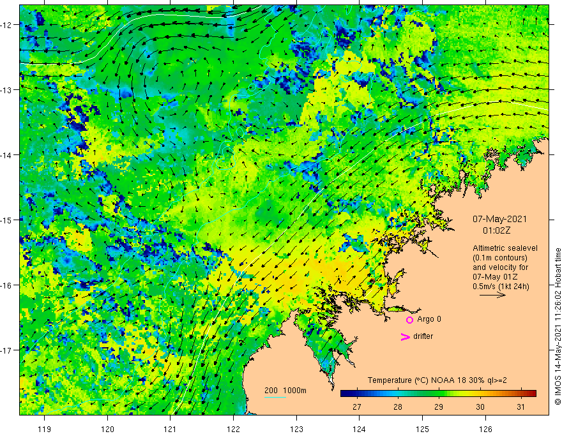Click the '(0.1m contours)' text
This screenshot has width=562, height=434.
(x=500, y=258)
